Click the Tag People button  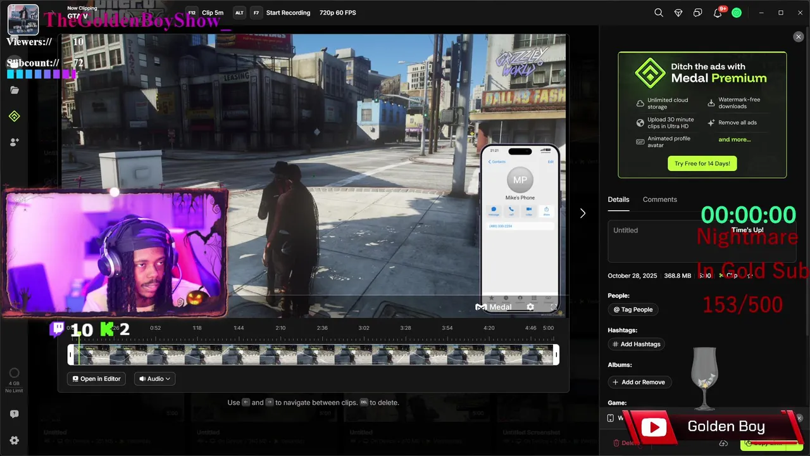tap(633, 310)
